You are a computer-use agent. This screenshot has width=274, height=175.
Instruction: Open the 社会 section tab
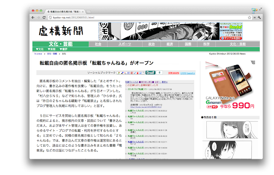pos(98,44)
